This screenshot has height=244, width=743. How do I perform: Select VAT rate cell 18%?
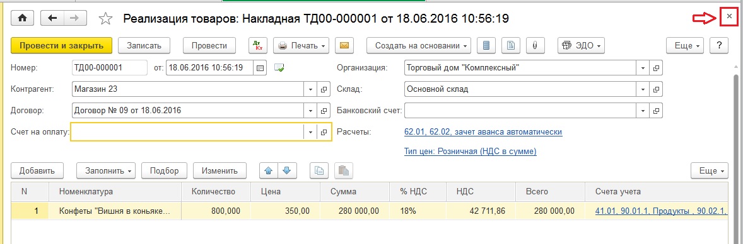click(418, 211)
